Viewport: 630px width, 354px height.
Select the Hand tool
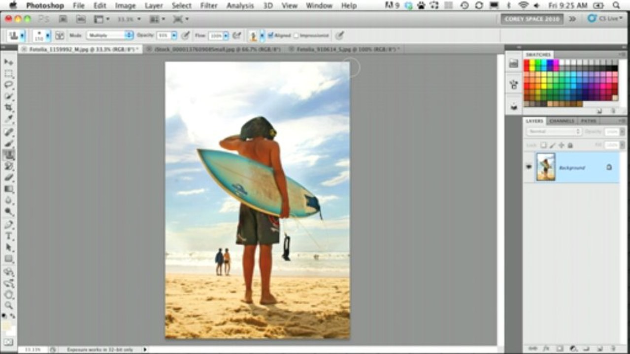(9, 295)
